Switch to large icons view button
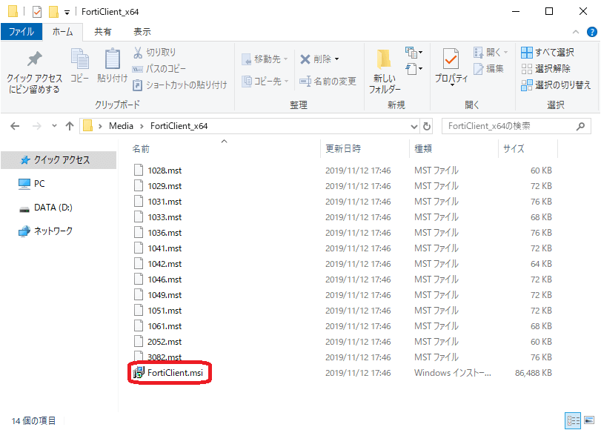 tap(589, 420)
